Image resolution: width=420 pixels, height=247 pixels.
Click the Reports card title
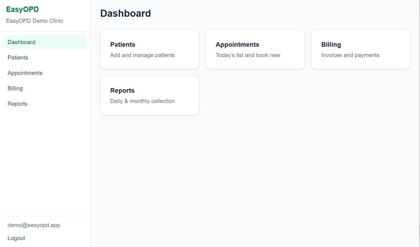(122, 91)
